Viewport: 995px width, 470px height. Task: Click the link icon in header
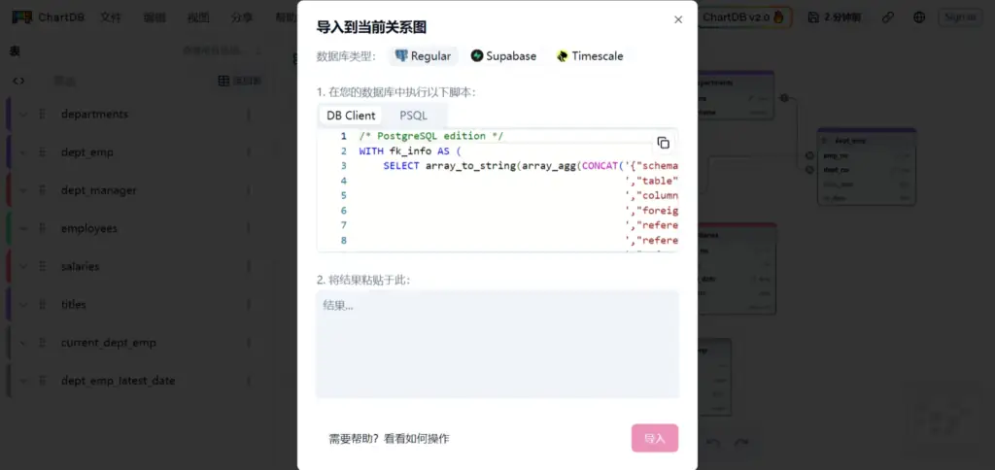click(x=888, y=17)
